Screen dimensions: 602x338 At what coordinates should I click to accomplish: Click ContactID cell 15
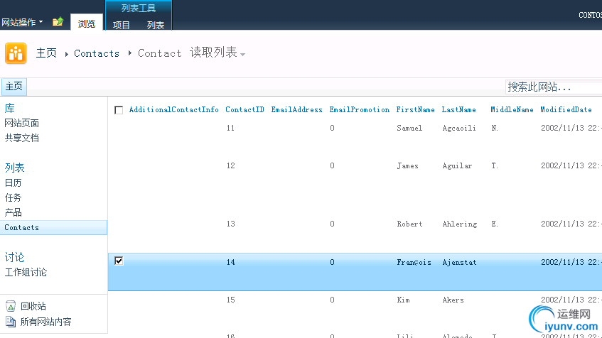pos(230,300)
